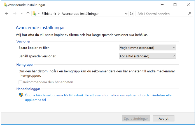Viewport: 196px width, 127px height.
Task: Click the back navigation arrow
Action: click(x=7, y=14)
